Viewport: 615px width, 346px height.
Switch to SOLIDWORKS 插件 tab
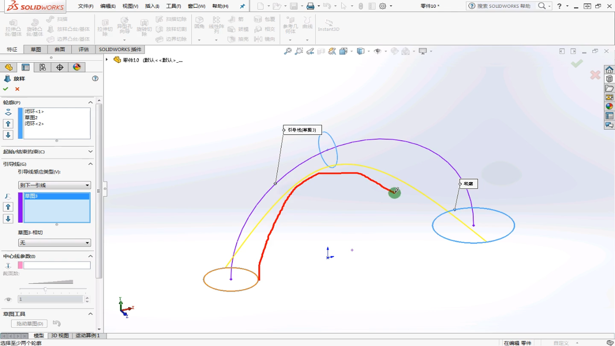point(120,49)
